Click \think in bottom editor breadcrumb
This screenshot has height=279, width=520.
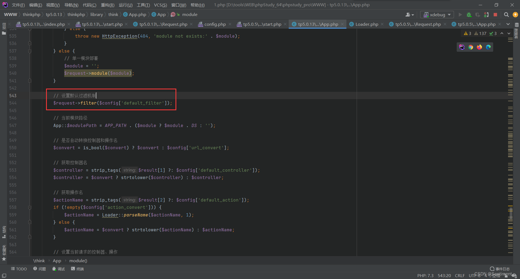(x=39, y=261)
